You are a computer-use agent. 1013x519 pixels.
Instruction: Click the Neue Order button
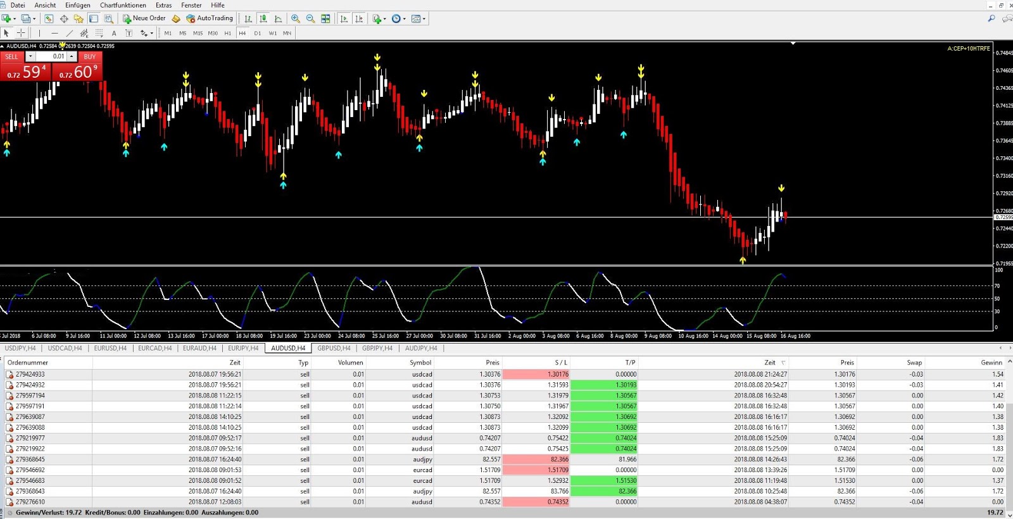pos(144,19)
